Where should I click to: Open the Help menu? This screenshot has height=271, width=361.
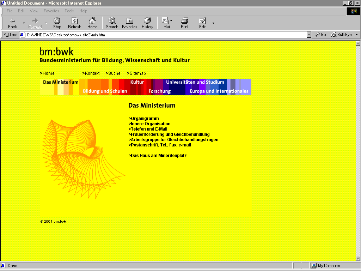(x=83, y=11)
